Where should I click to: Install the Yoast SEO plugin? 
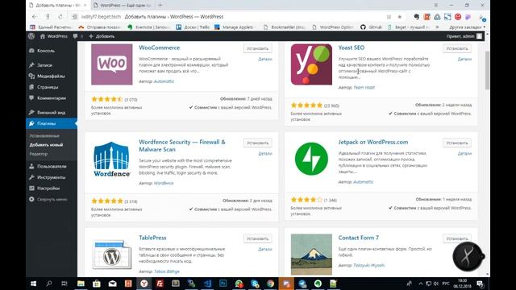click(457, 48)
